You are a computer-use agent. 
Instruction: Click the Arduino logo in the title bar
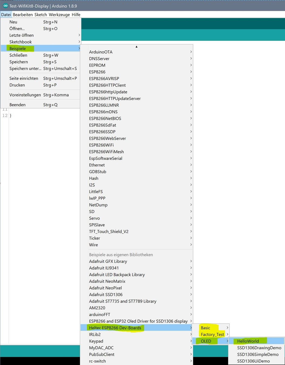(x=5, y=6)
